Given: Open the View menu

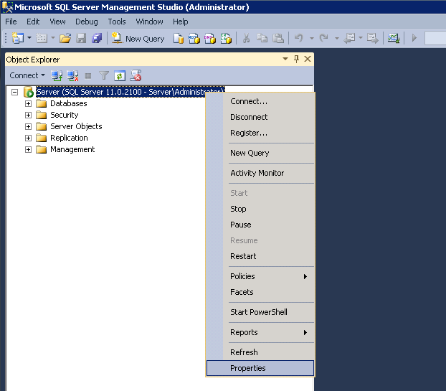Looking at the screenshot, I should tap(57, 22).
